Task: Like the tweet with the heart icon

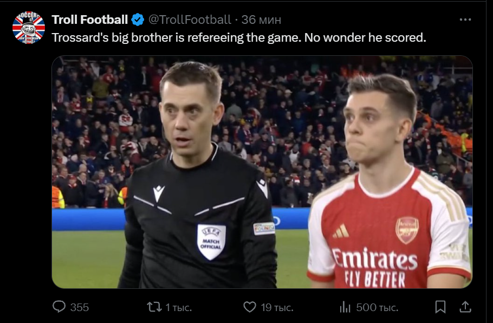Action: click(x=249, y=307)
